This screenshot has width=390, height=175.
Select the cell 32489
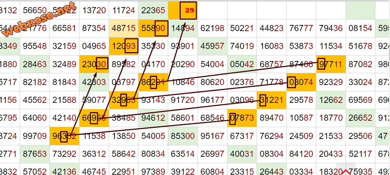click(64, 64)
